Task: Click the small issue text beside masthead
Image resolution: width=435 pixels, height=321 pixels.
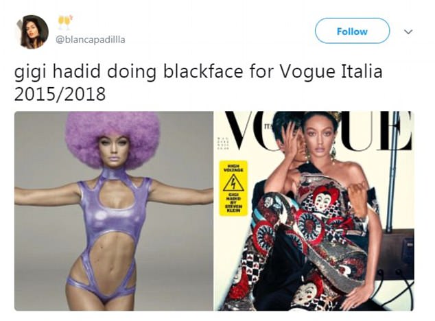Action: [222, 143]
